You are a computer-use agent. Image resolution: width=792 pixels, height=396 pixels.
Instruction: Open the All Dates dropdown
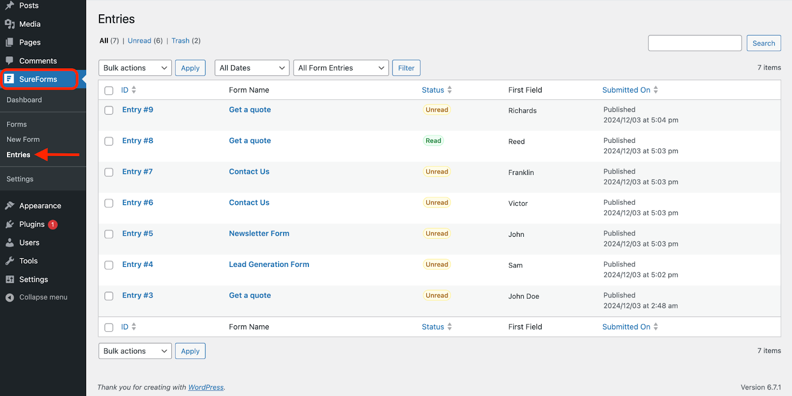252,68
